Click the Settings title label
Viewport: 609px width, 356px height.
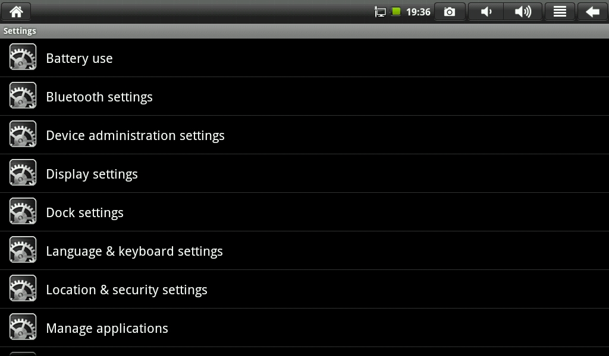click(20, 31)
